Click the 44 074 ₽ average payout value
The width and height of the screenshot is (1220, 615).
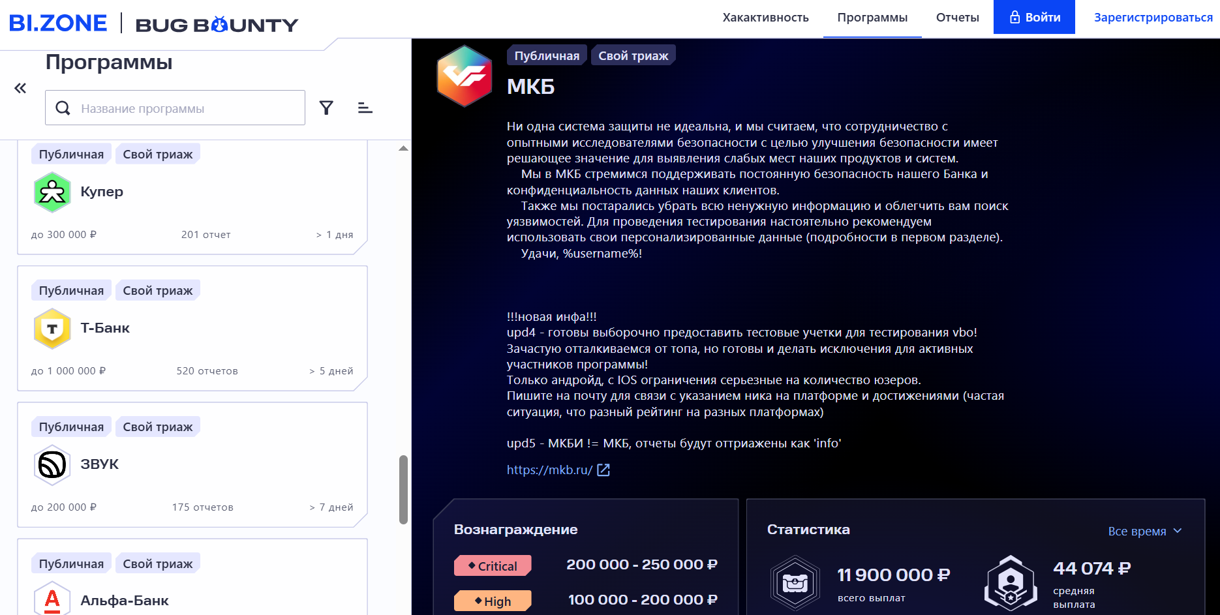[1092, 569]
